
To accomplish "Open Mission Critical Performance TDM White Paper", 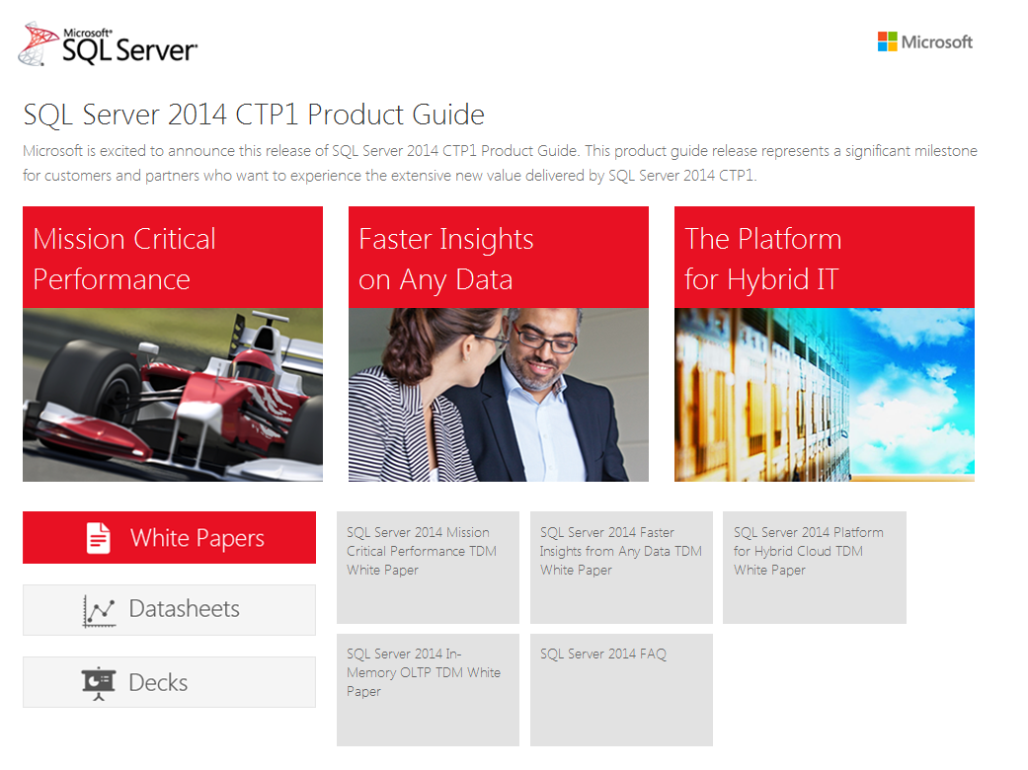I will pyautogui.click(x=428, y=568).
